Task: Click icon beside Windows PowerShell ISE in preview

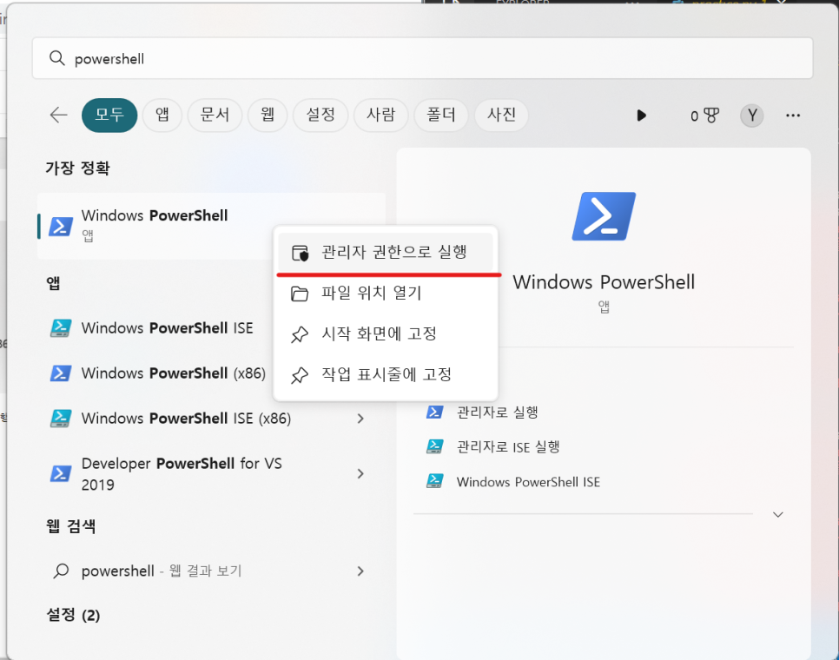Action: (x=434, y=481)
